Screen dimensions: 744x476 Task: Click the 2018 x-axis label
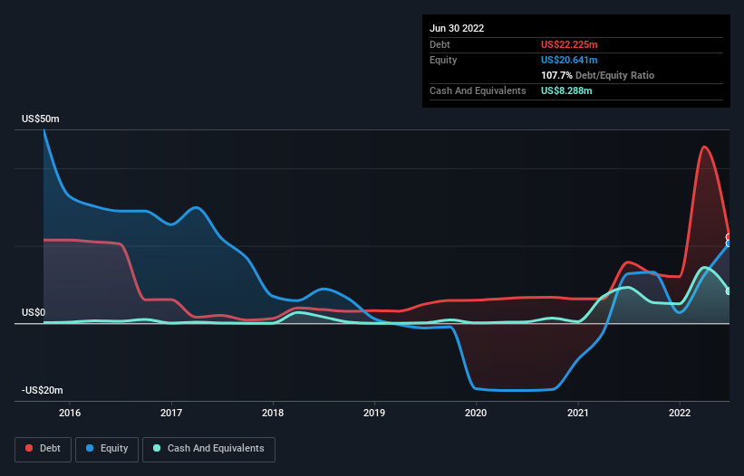273,413
